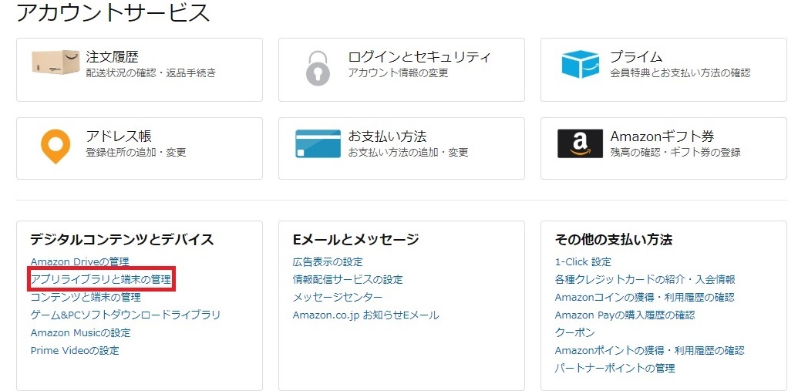Viewport: 798px width, 391px height.
Task: Open メッセージセンター link
Action: (x=338, y=297)
